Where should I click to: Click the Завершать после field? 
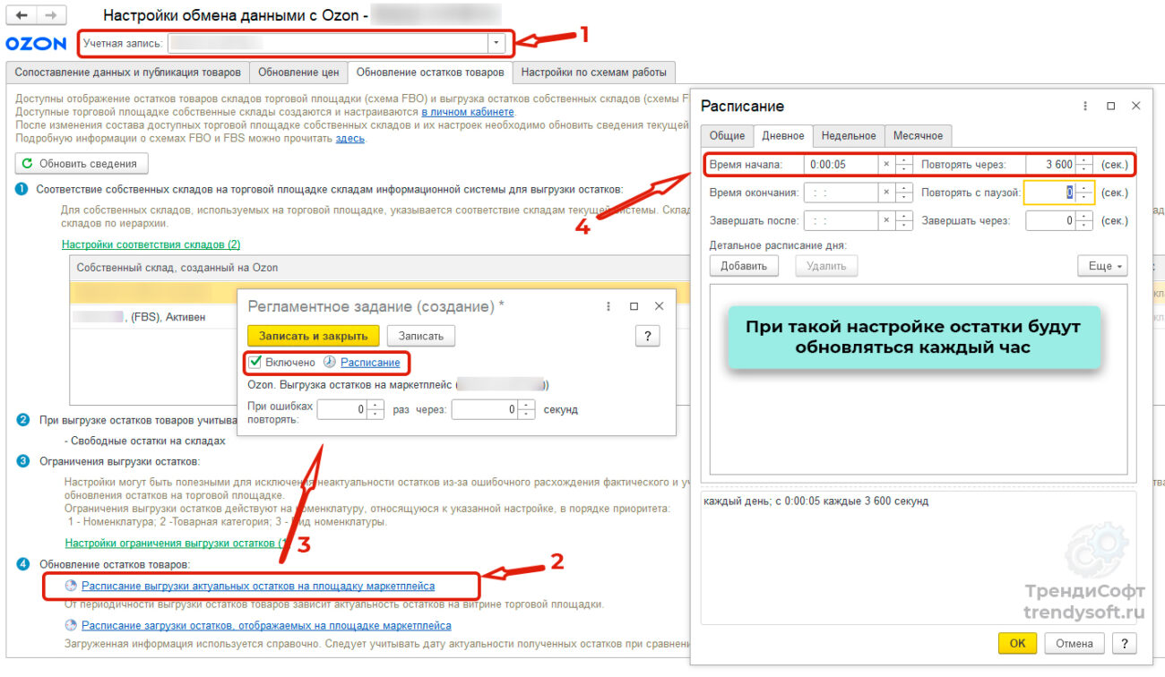[x=841, y=220]
